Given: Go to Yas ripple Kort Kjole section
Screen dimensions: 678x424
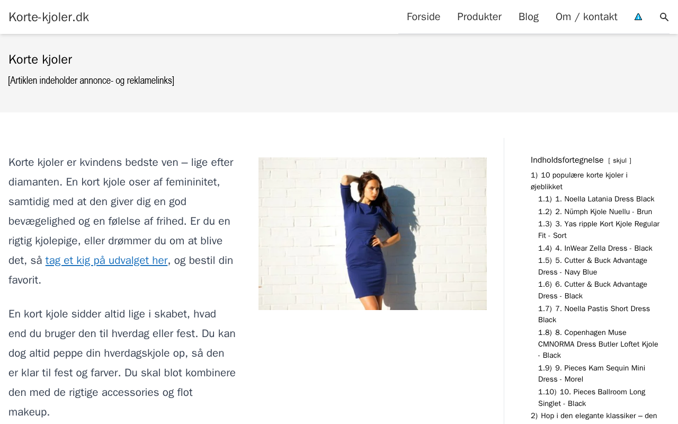Looking at the screenshot, I should [599, 229].
